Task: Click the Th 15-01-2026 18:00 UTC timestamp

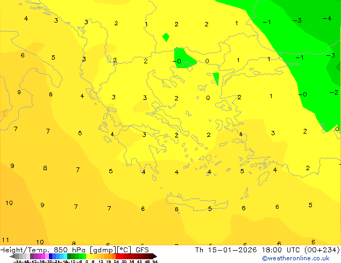Action: (267, 250)
